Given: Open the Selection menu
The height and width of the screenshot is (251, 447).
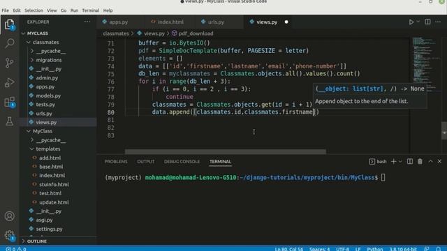Looking at the screenshot, I should 34,10.
